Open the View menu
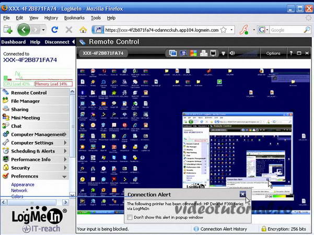314x235 pixels. point(33,18)
